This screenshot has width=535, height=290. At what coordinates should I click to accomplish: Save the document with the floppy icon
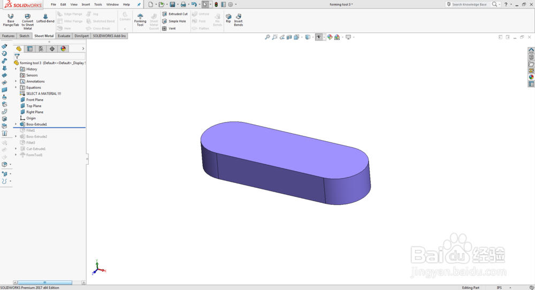pos(172,4)
